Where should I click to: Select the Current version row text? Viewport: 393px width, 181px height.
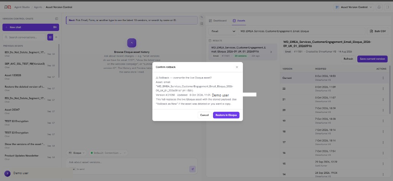[x=287, y=78]
